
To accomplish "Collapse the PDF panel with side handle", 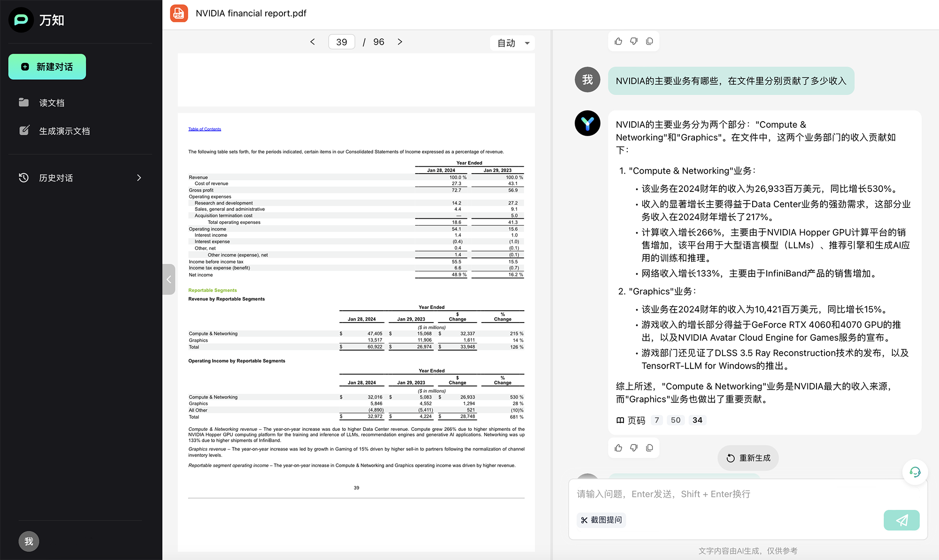I will (x=169, y=279).
